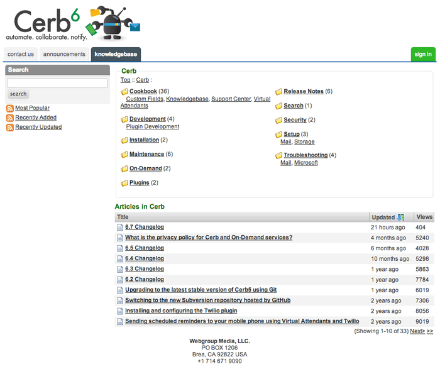Focus the knowledgebase search input field

point(58,83)
